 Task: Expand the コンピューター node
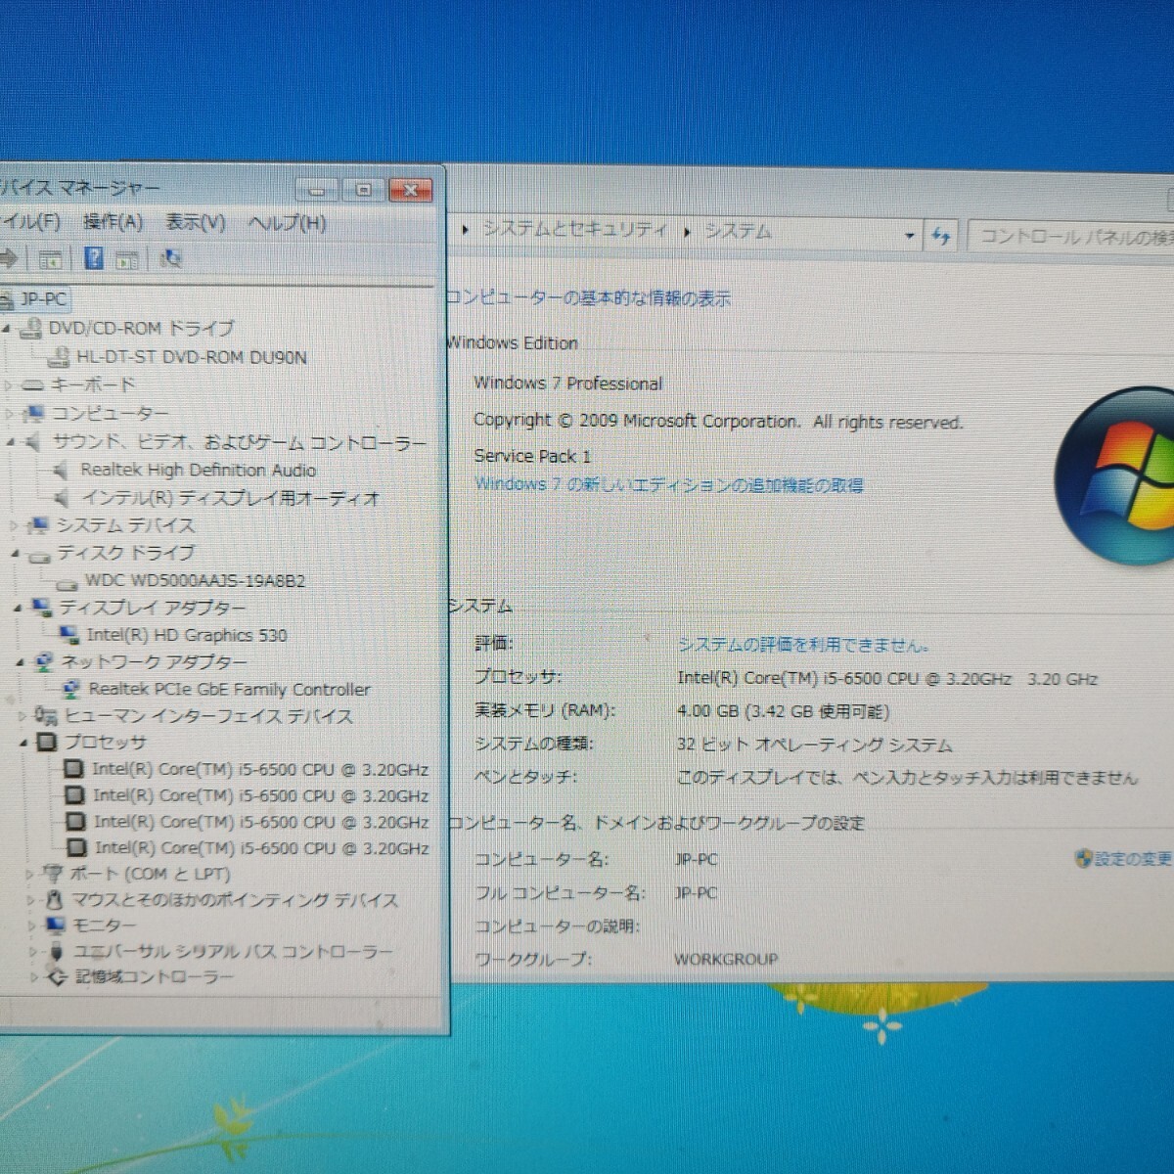pyautogui.click(x=11, y=414)
